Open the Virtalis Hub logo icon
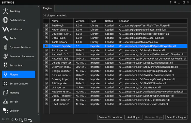191x123 pixels. click(6, 29)
